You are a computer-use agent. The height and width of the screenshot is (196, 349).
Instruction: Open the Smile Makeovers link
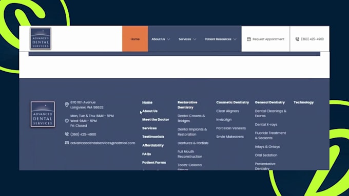[x=230, y=137]
